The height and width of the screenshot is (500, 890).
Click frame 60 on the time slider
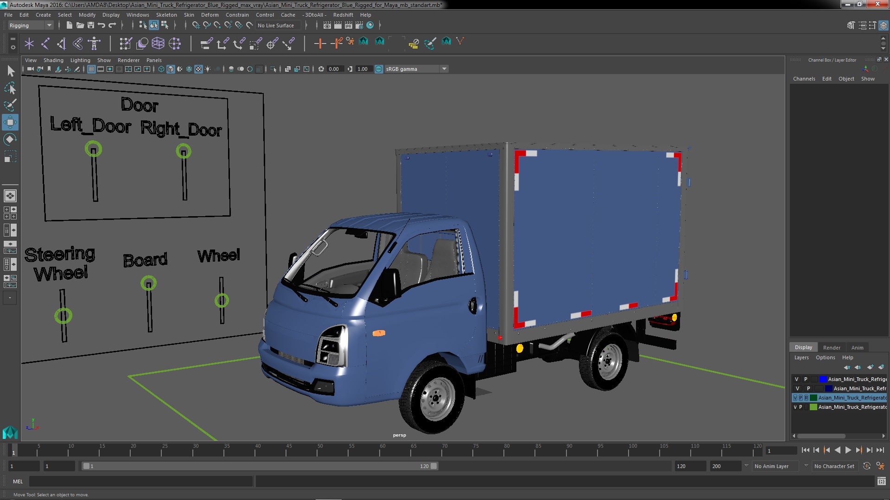(x=382, y=450)
